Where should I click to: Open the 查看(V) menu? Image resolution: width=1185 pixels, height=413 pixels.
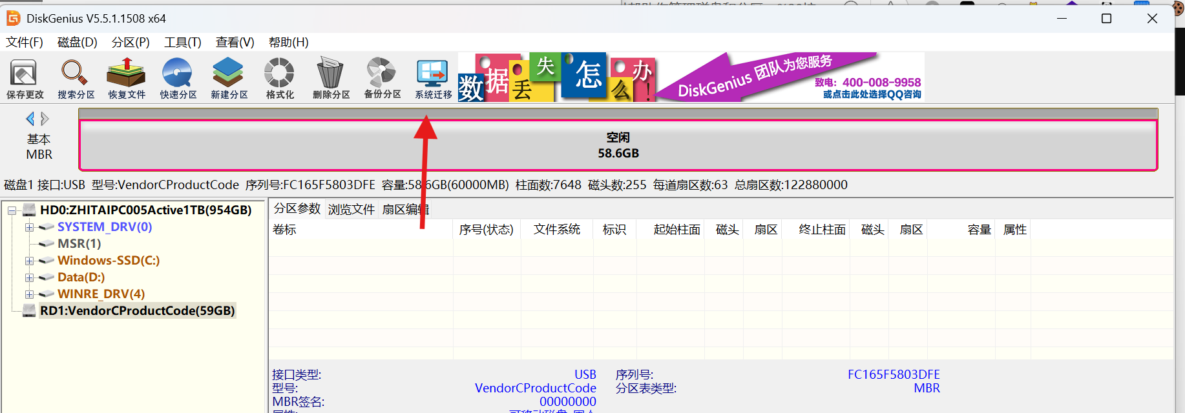tap(235, 42)
